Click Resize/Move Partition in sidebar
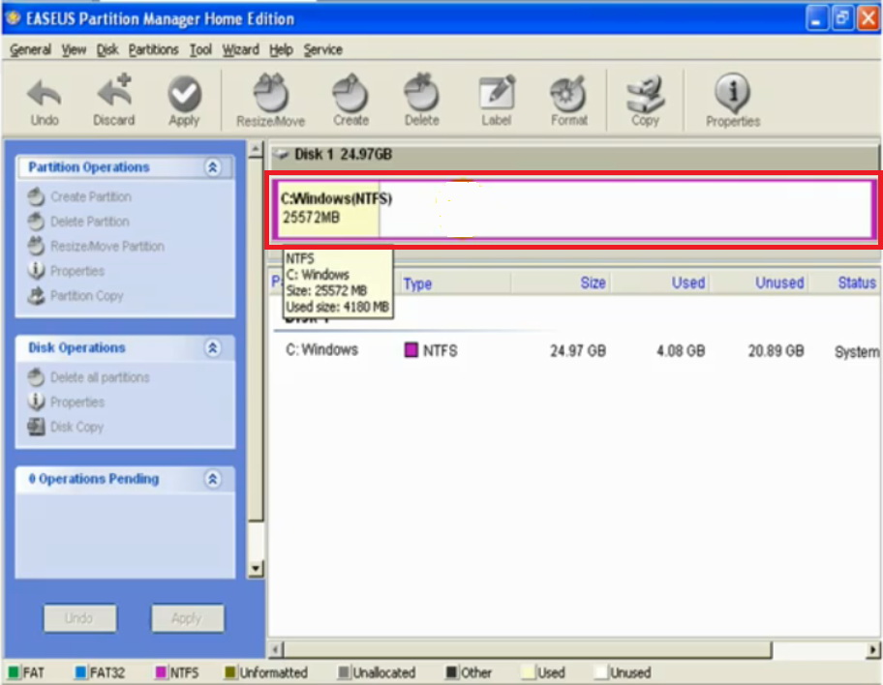The width and height of the screenshot is (883, 685). pyautogui.click(x=96, y=246)
